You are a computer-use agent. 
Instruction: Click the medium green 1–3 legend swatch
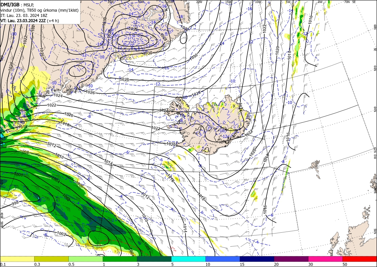(x=120, y=259)
